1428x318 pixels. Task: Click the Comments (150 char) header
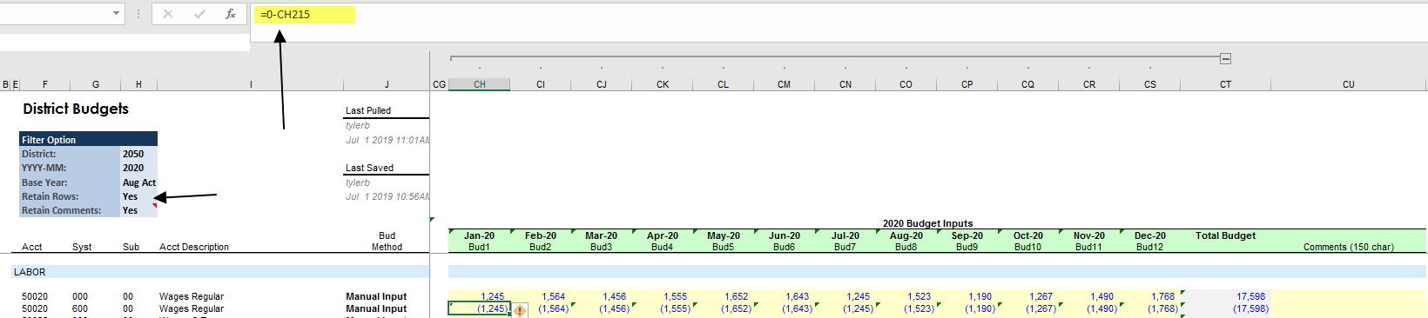[1348, 247]
